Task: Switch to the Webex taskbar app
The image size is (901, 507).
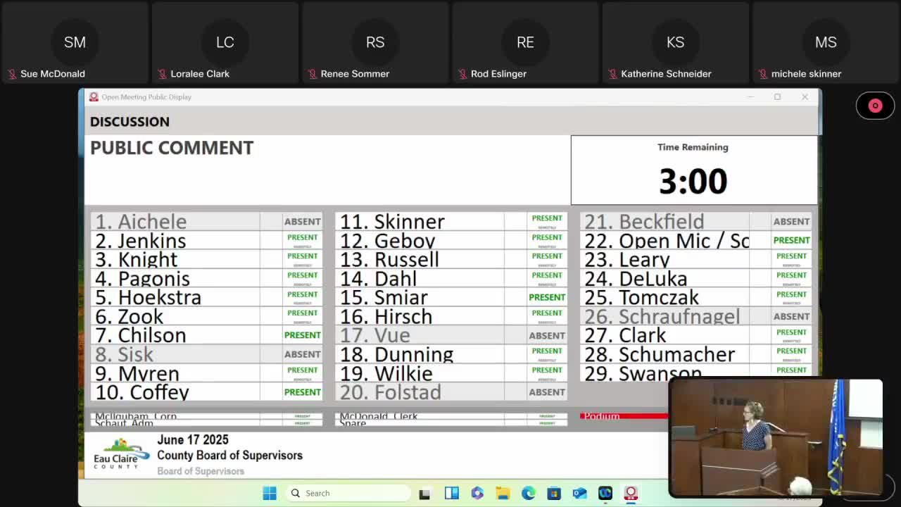Action: 605,493
